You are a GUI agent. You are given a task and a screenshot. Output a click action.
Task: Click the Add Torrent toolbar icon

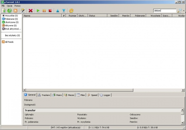[4, 11]
